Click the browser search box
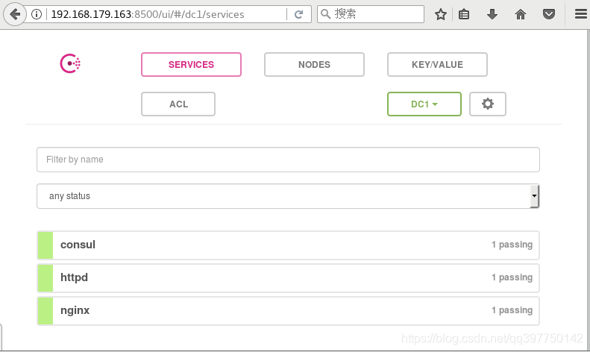Image resolution: width=590 pixels, height=352 pixels. 371,14
